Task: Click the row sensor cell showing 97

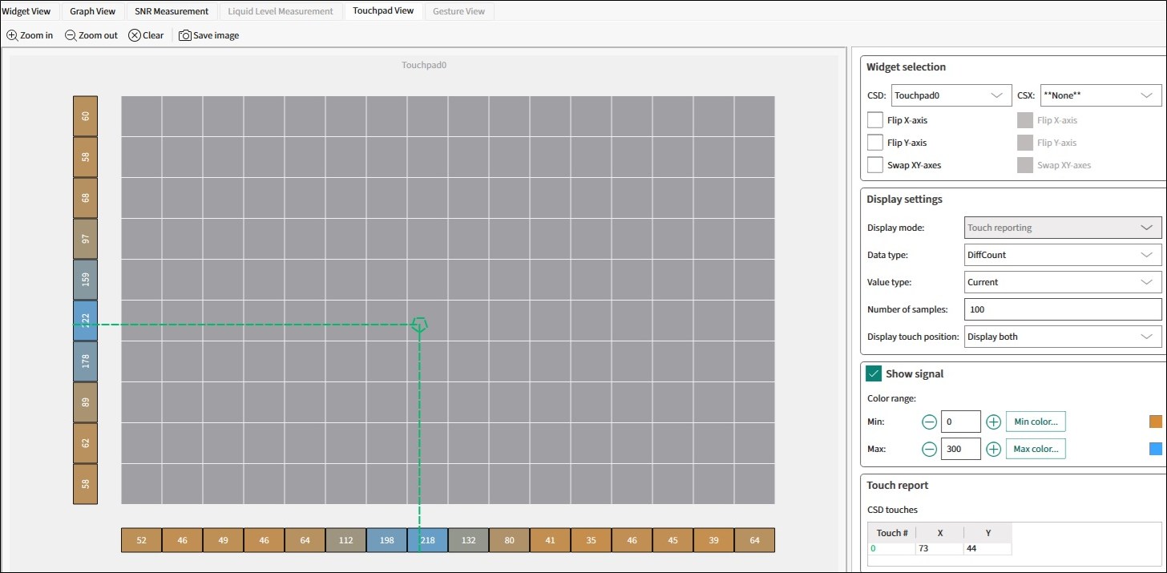Action: [85, 239]
